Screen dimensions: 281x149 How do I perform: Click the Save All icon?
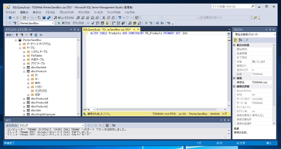click(48, 18)
